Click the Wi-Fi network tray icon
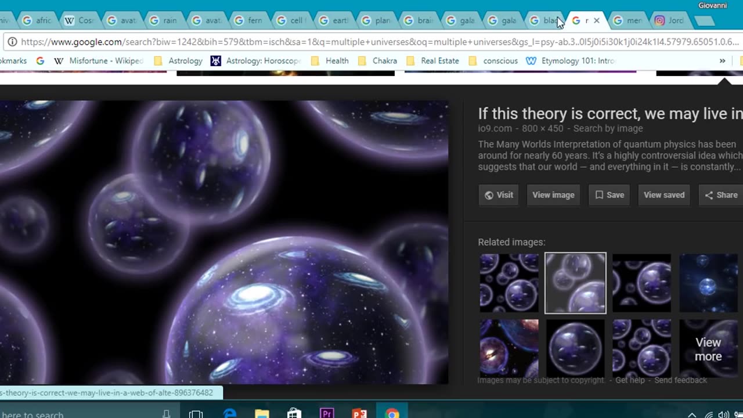Image resolution: width=743 pixels, height=418 pixels. pyautogui.click(x=708, y=415)
